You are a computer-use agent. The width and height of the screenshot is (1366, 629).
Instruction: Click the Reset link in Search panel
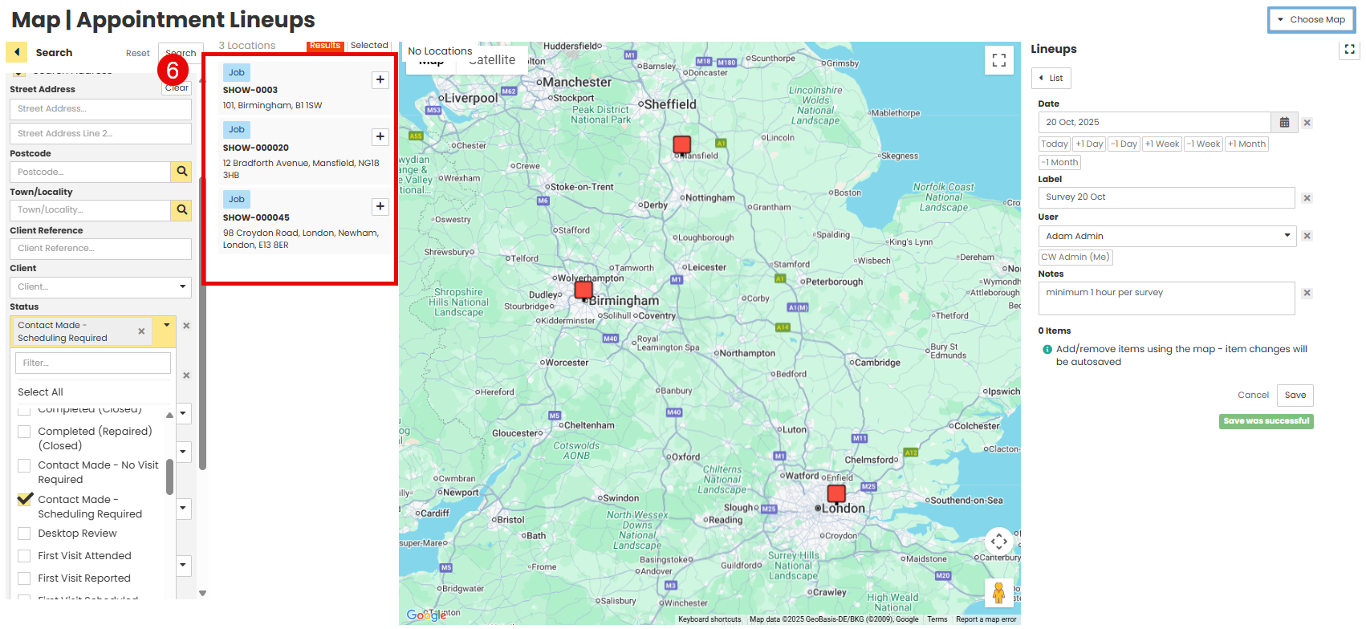point(137,54)
